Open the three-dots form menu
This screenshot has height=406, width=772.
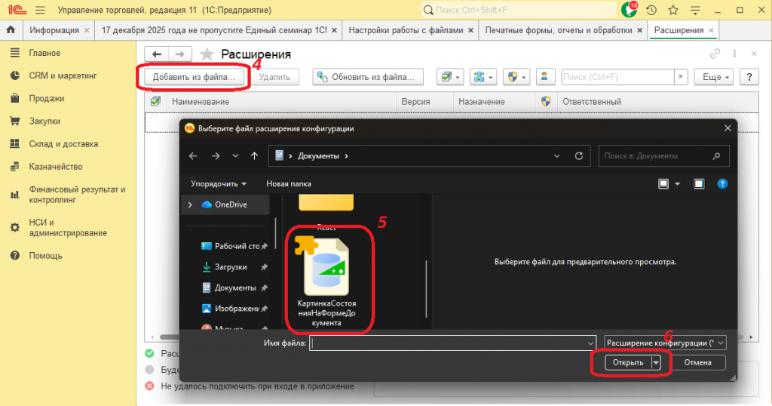734,54
